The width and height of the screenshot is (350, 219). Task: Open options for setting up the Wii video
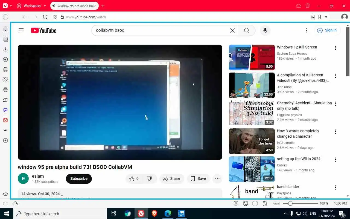(336, 160)
